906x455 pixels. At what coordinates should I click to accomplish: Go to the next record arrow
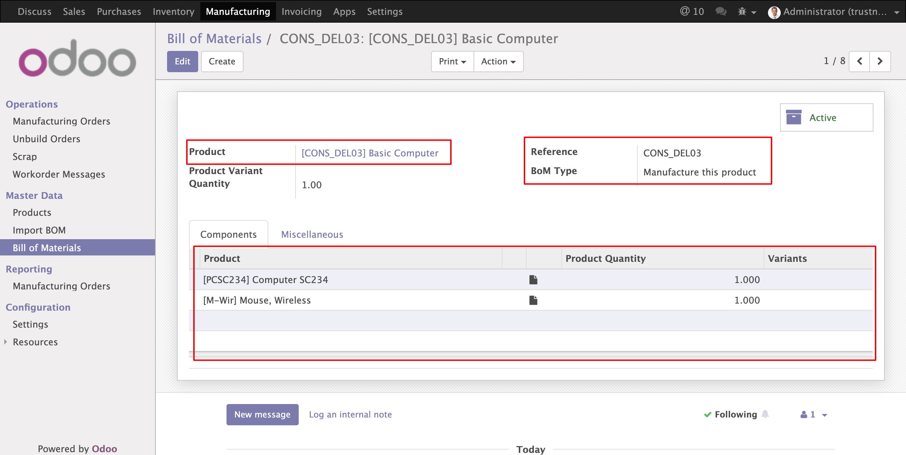[880, 61]
